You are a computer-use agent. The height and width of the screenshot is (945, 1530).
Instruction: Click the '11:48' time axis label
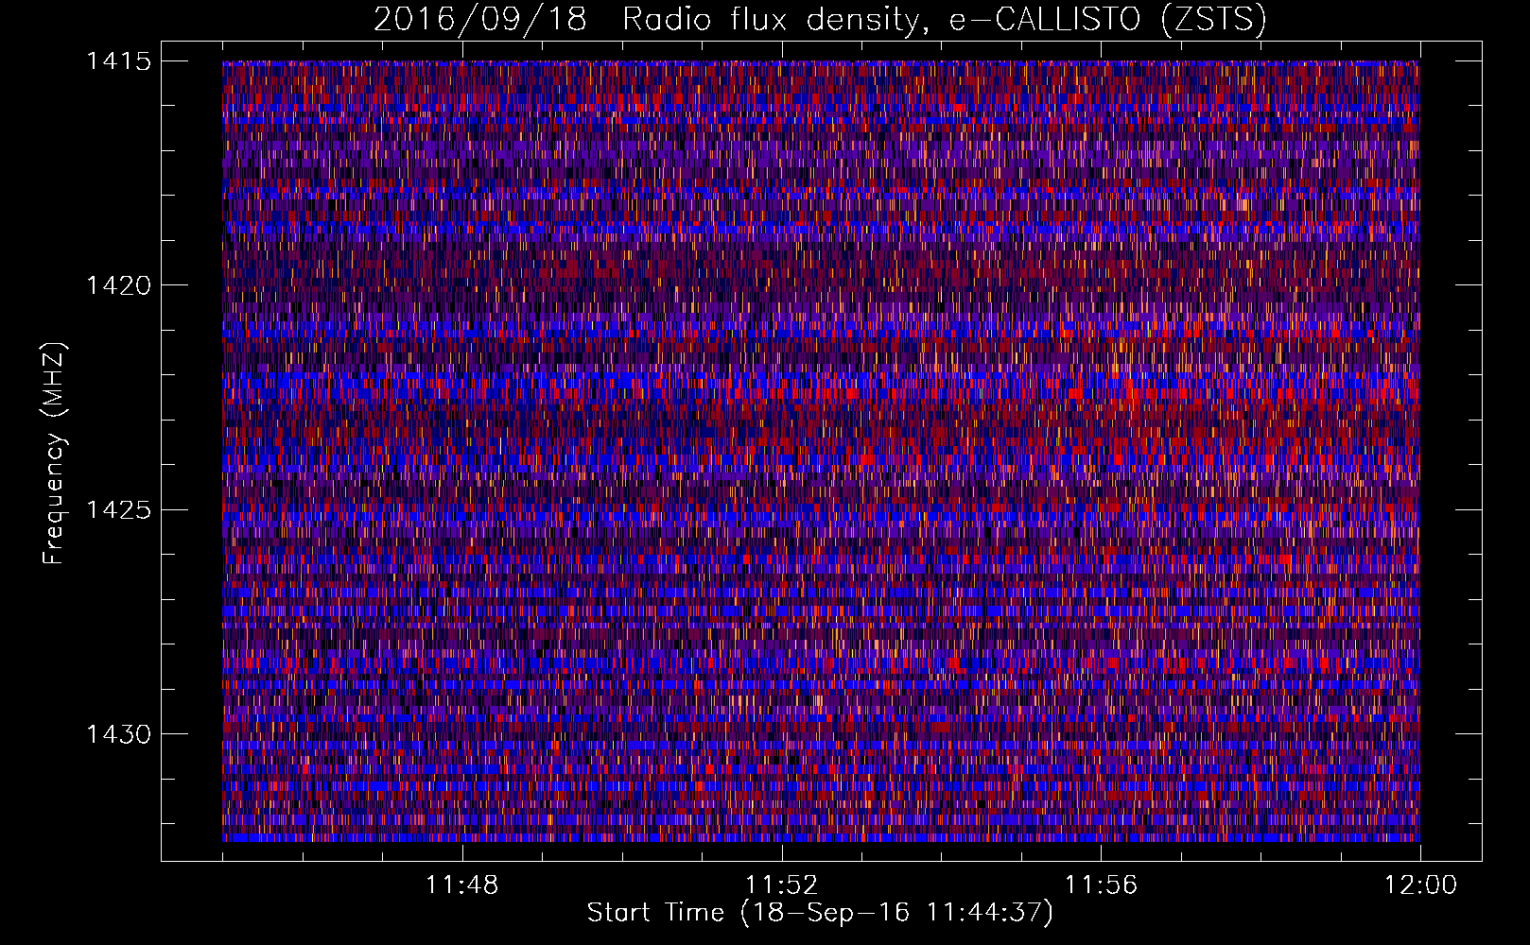click(x=461, y=885)
